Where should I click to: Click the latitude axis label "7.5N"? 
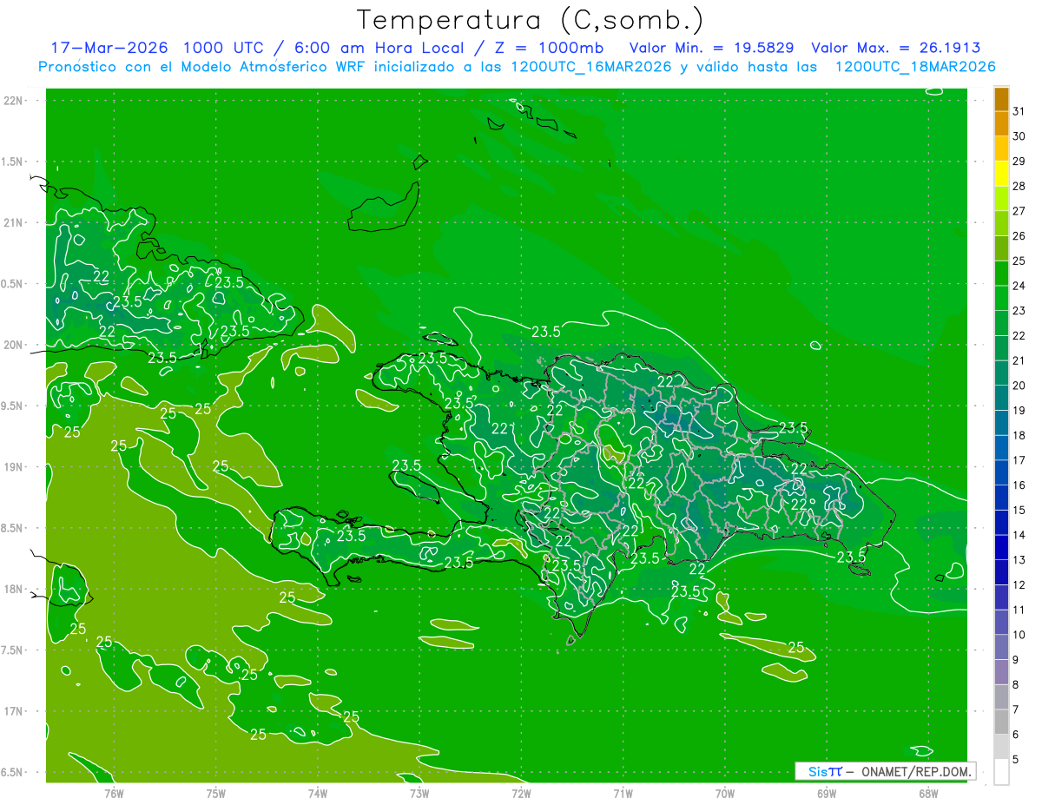(13, 650)
